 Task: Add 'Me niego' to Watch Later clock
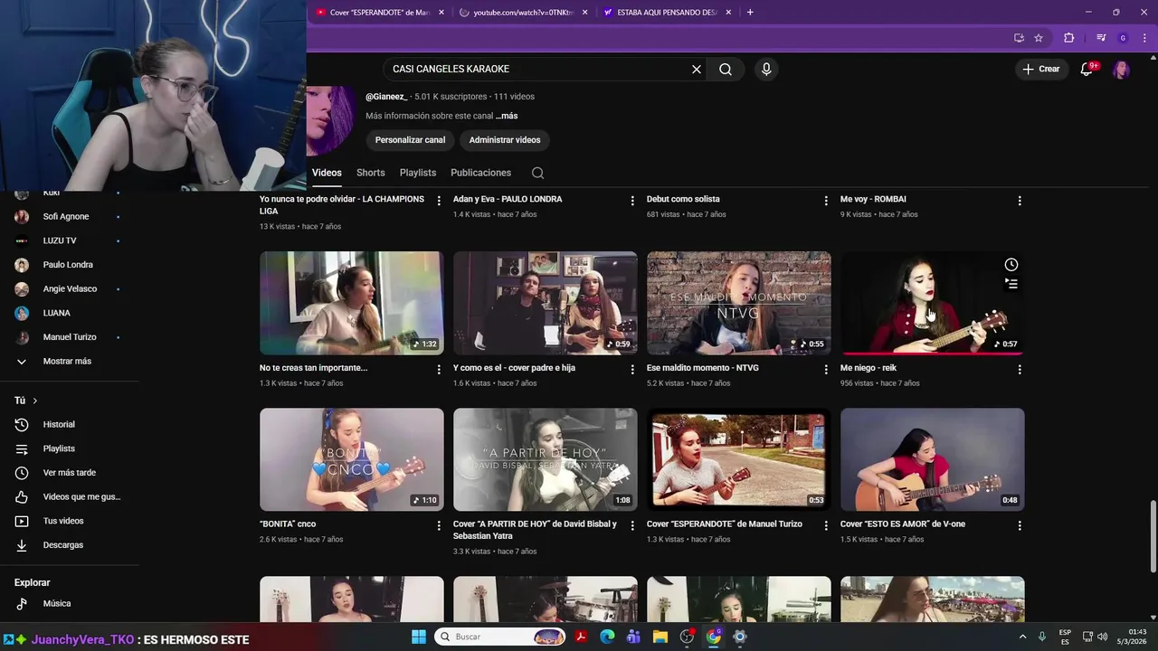pyautogui.click(x=1011, y=265)
